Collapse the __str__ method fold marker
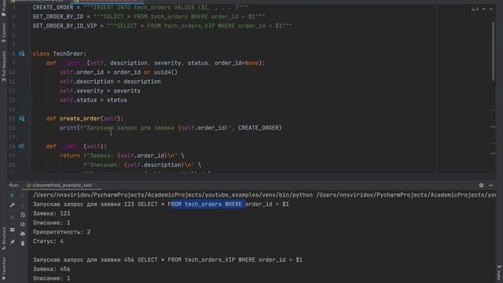Image resolution: width=503 pixels, height=283 pixels. click(x=30, y=146)
